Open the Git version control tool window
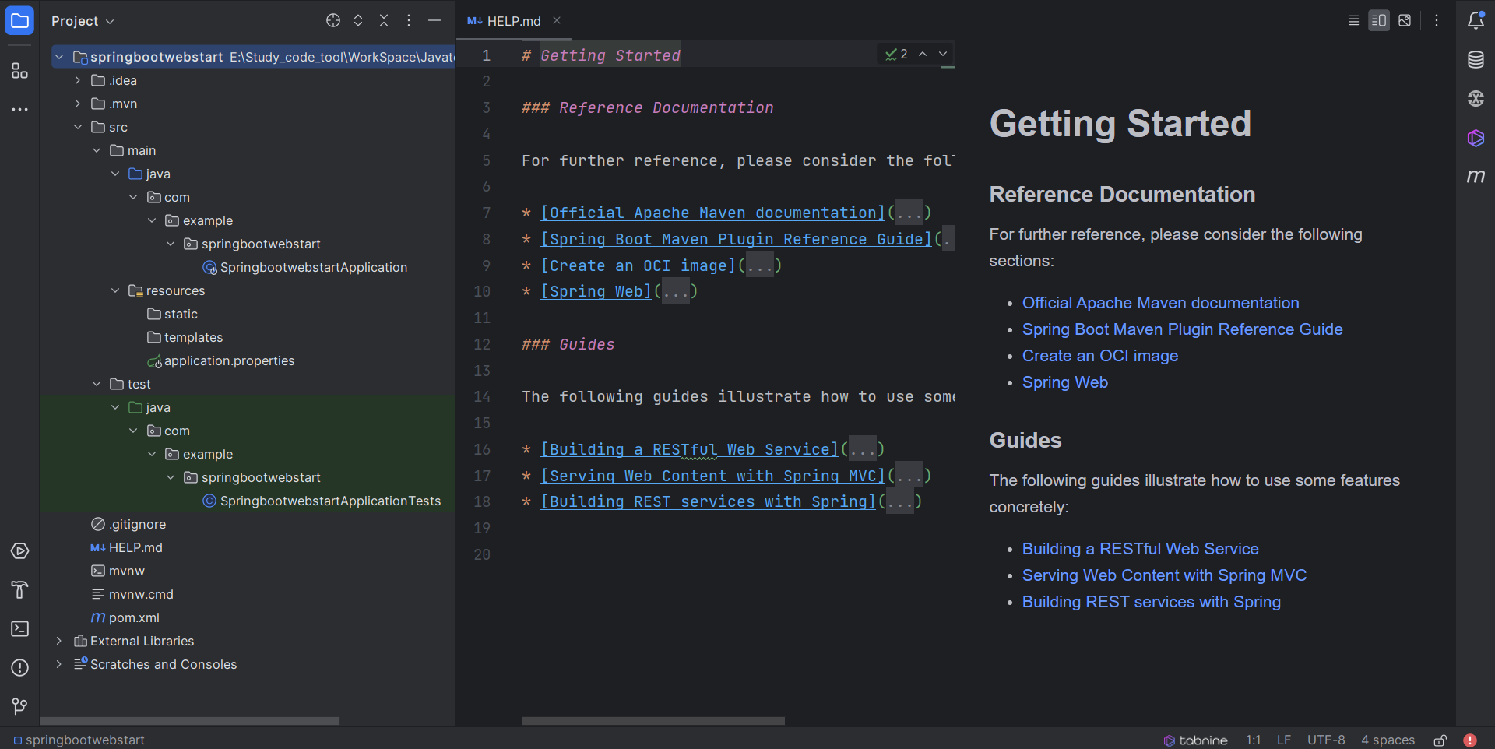The height and width of the screenshot is (749, 1495). click(19, 706)
